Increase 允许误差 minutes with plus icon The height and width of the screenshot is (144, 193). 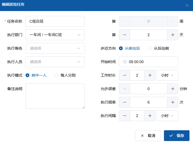point(173,89)
